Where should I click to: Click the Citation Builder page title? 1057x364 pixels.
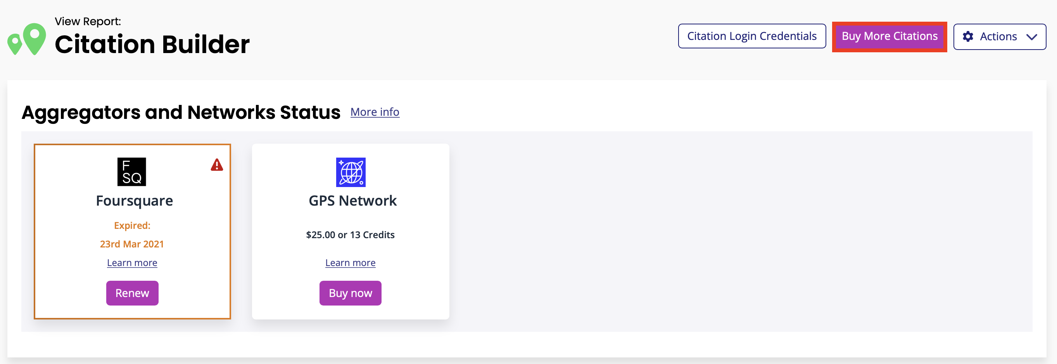click(x=152, y=44)
